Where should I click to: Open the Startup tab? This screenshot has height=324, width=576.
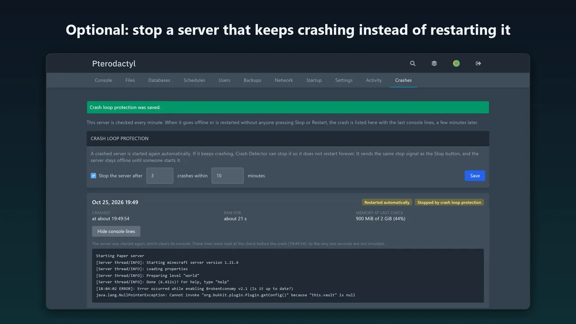click(314, 80)
